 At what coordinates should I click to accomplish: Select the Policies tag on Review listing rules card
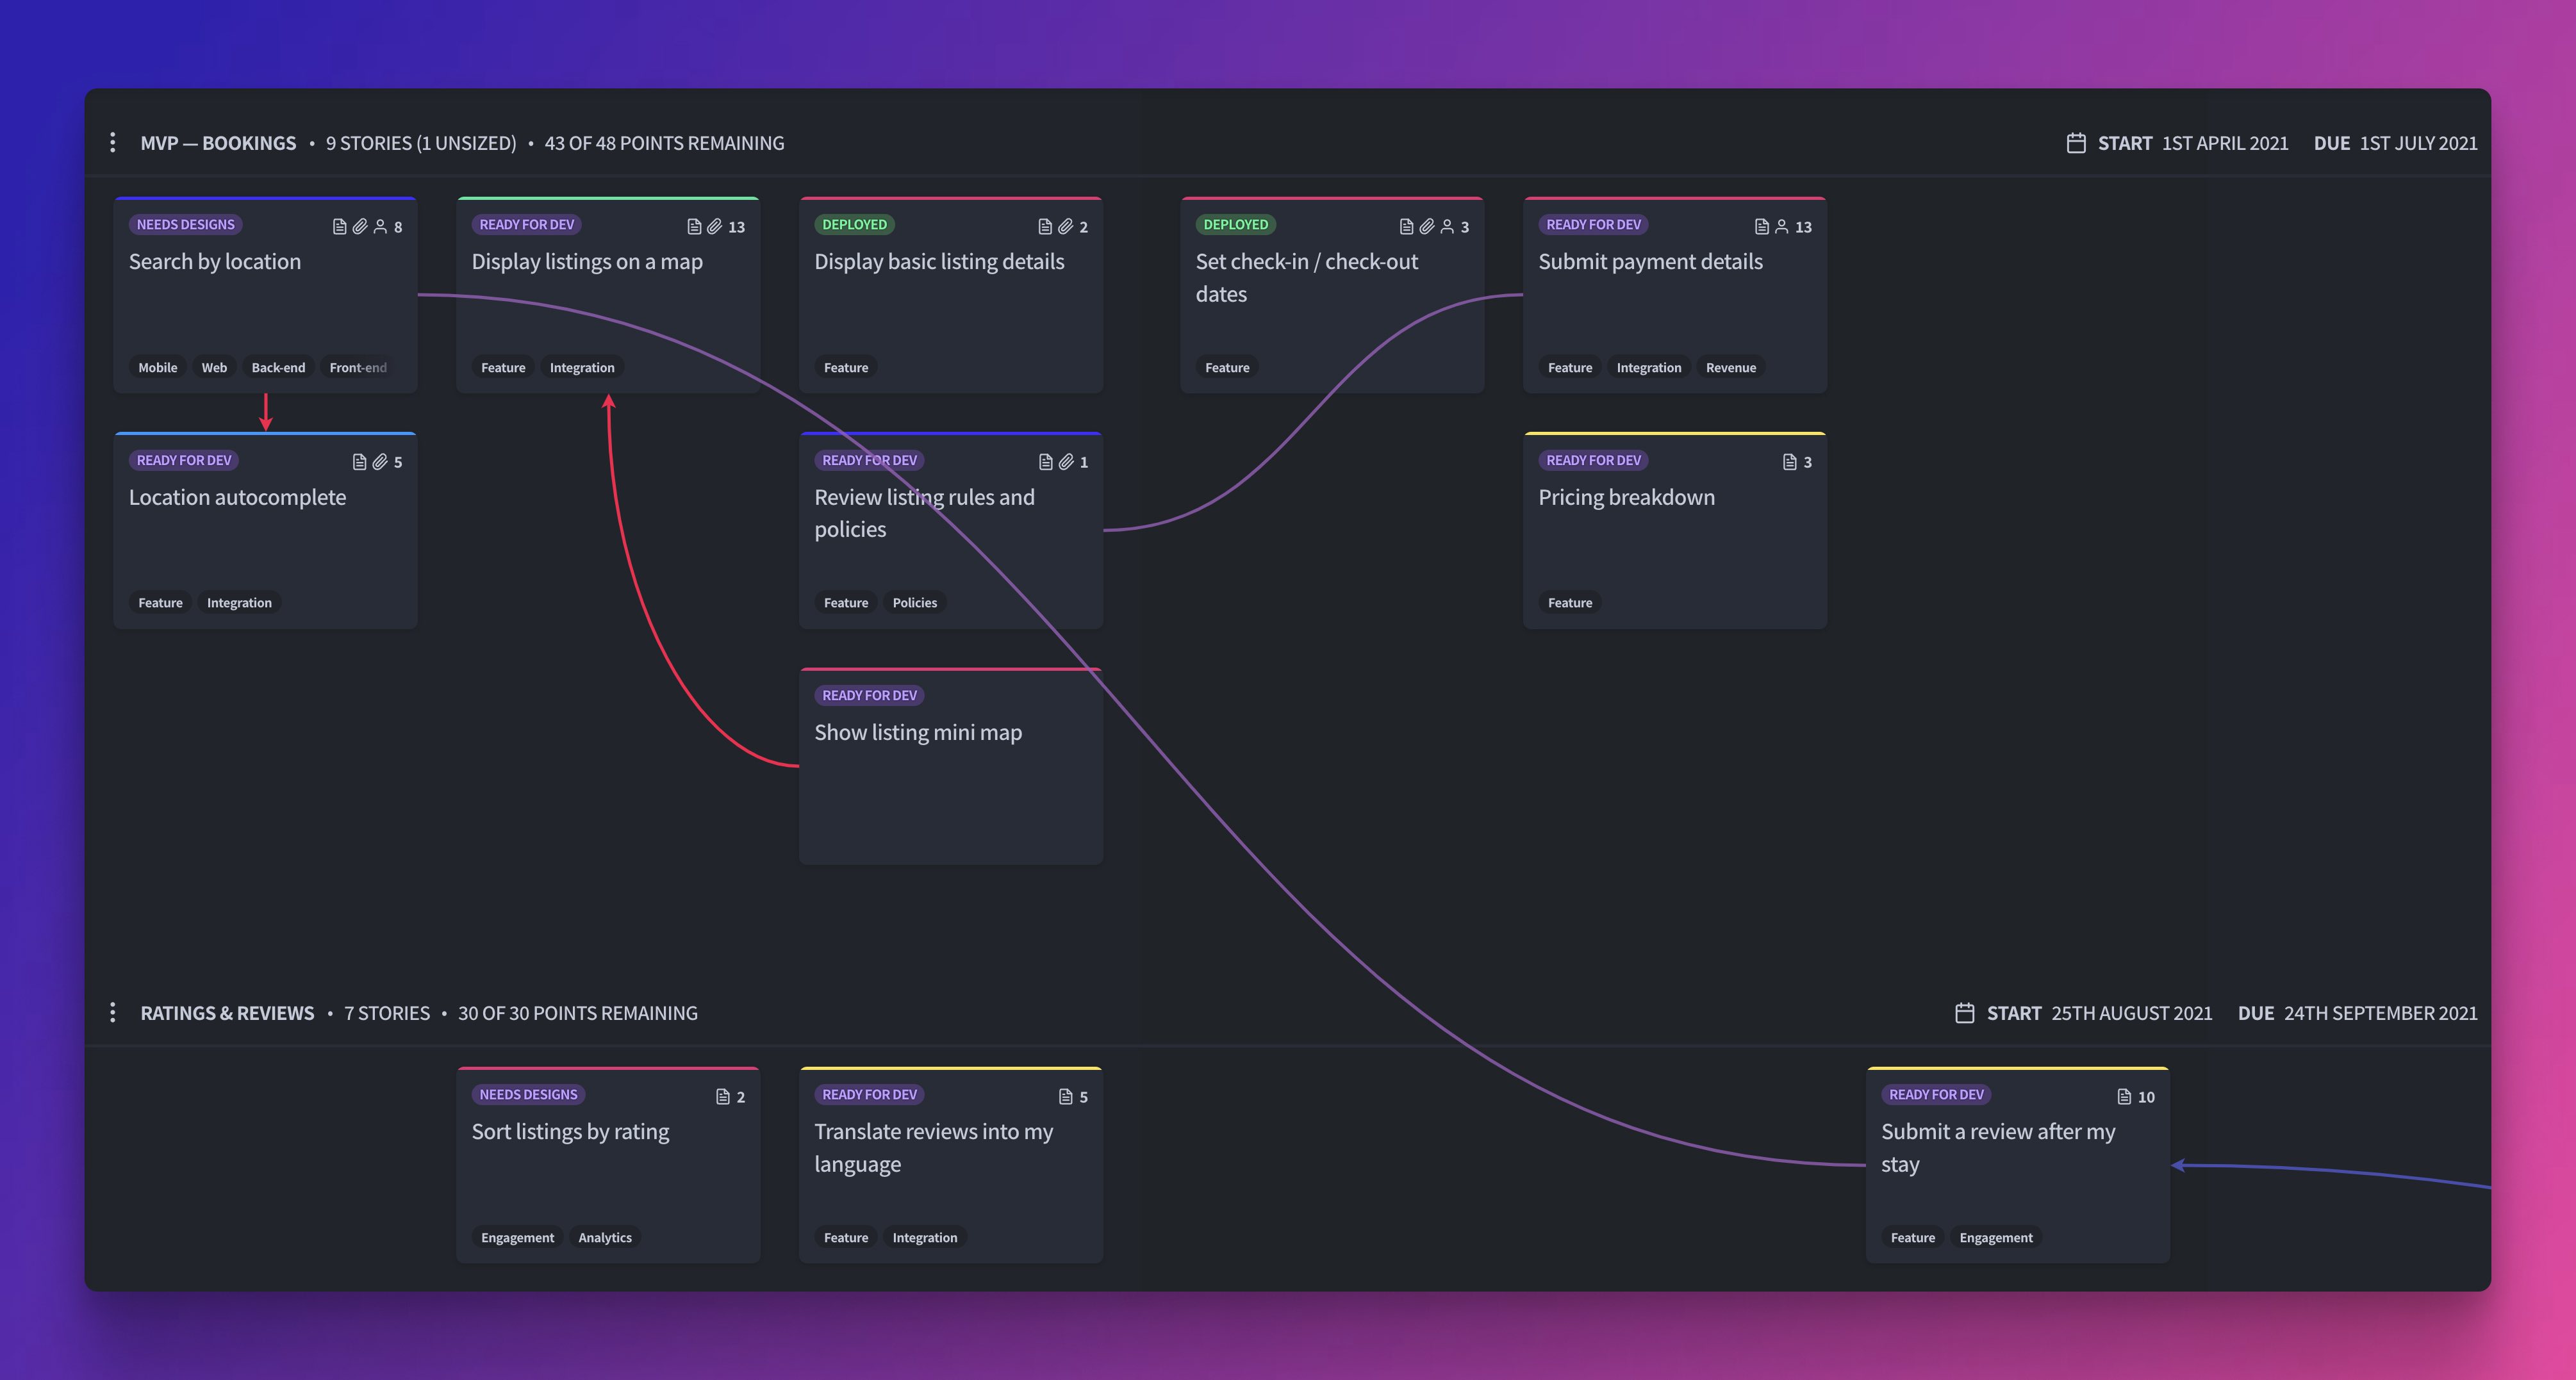pyautogui.click(x=915, y=602)
